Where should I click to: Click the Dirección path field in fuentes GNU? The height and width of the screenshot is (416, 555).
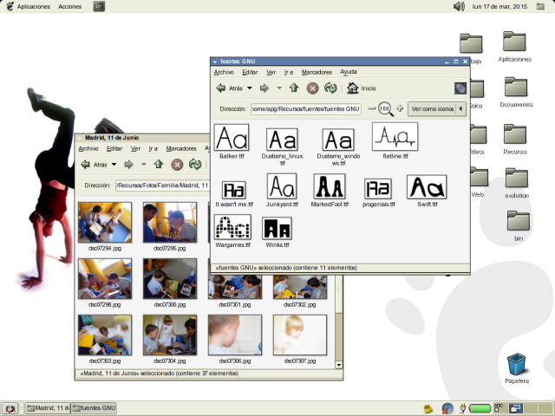(305, 109)
